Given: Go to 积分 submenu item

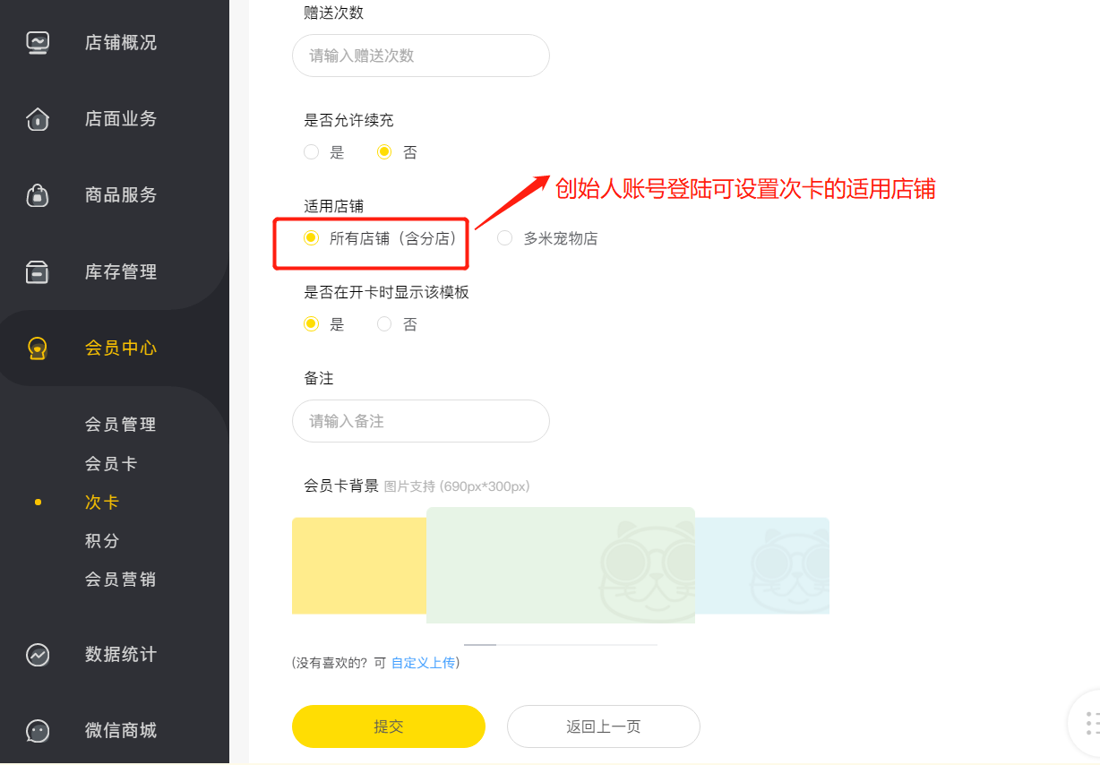Looking at the screenshot, I should 102,541.
